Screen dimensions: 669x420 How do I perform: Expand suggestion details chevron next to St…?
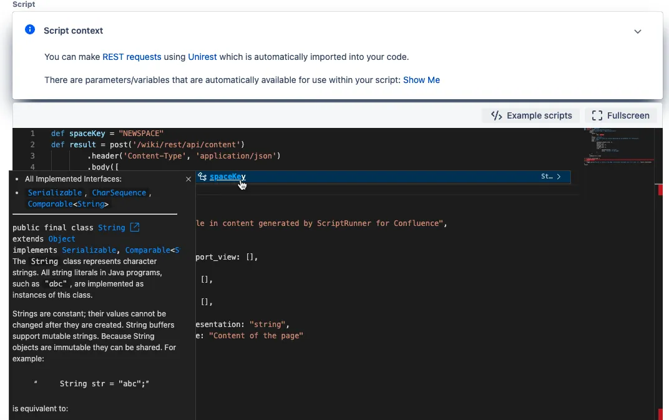pyautogui.click(x=559, y=177)
